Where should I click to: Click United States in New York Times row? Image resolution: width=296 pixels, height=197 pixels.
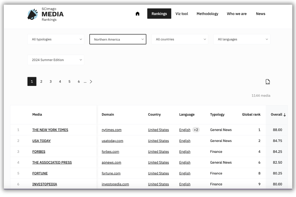(x=158, y=130)
